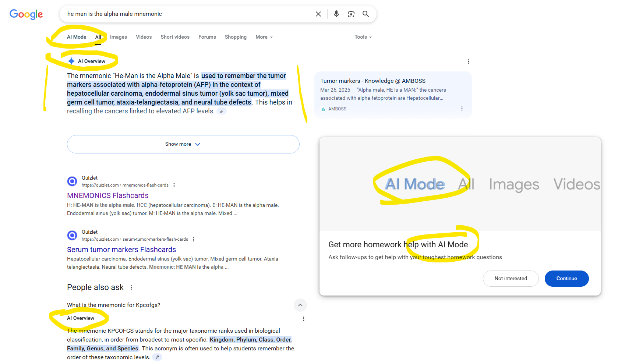Click Continue in AI Mode promo
The width and height of the screenshot is (625, 364).
tap(567, 279)
